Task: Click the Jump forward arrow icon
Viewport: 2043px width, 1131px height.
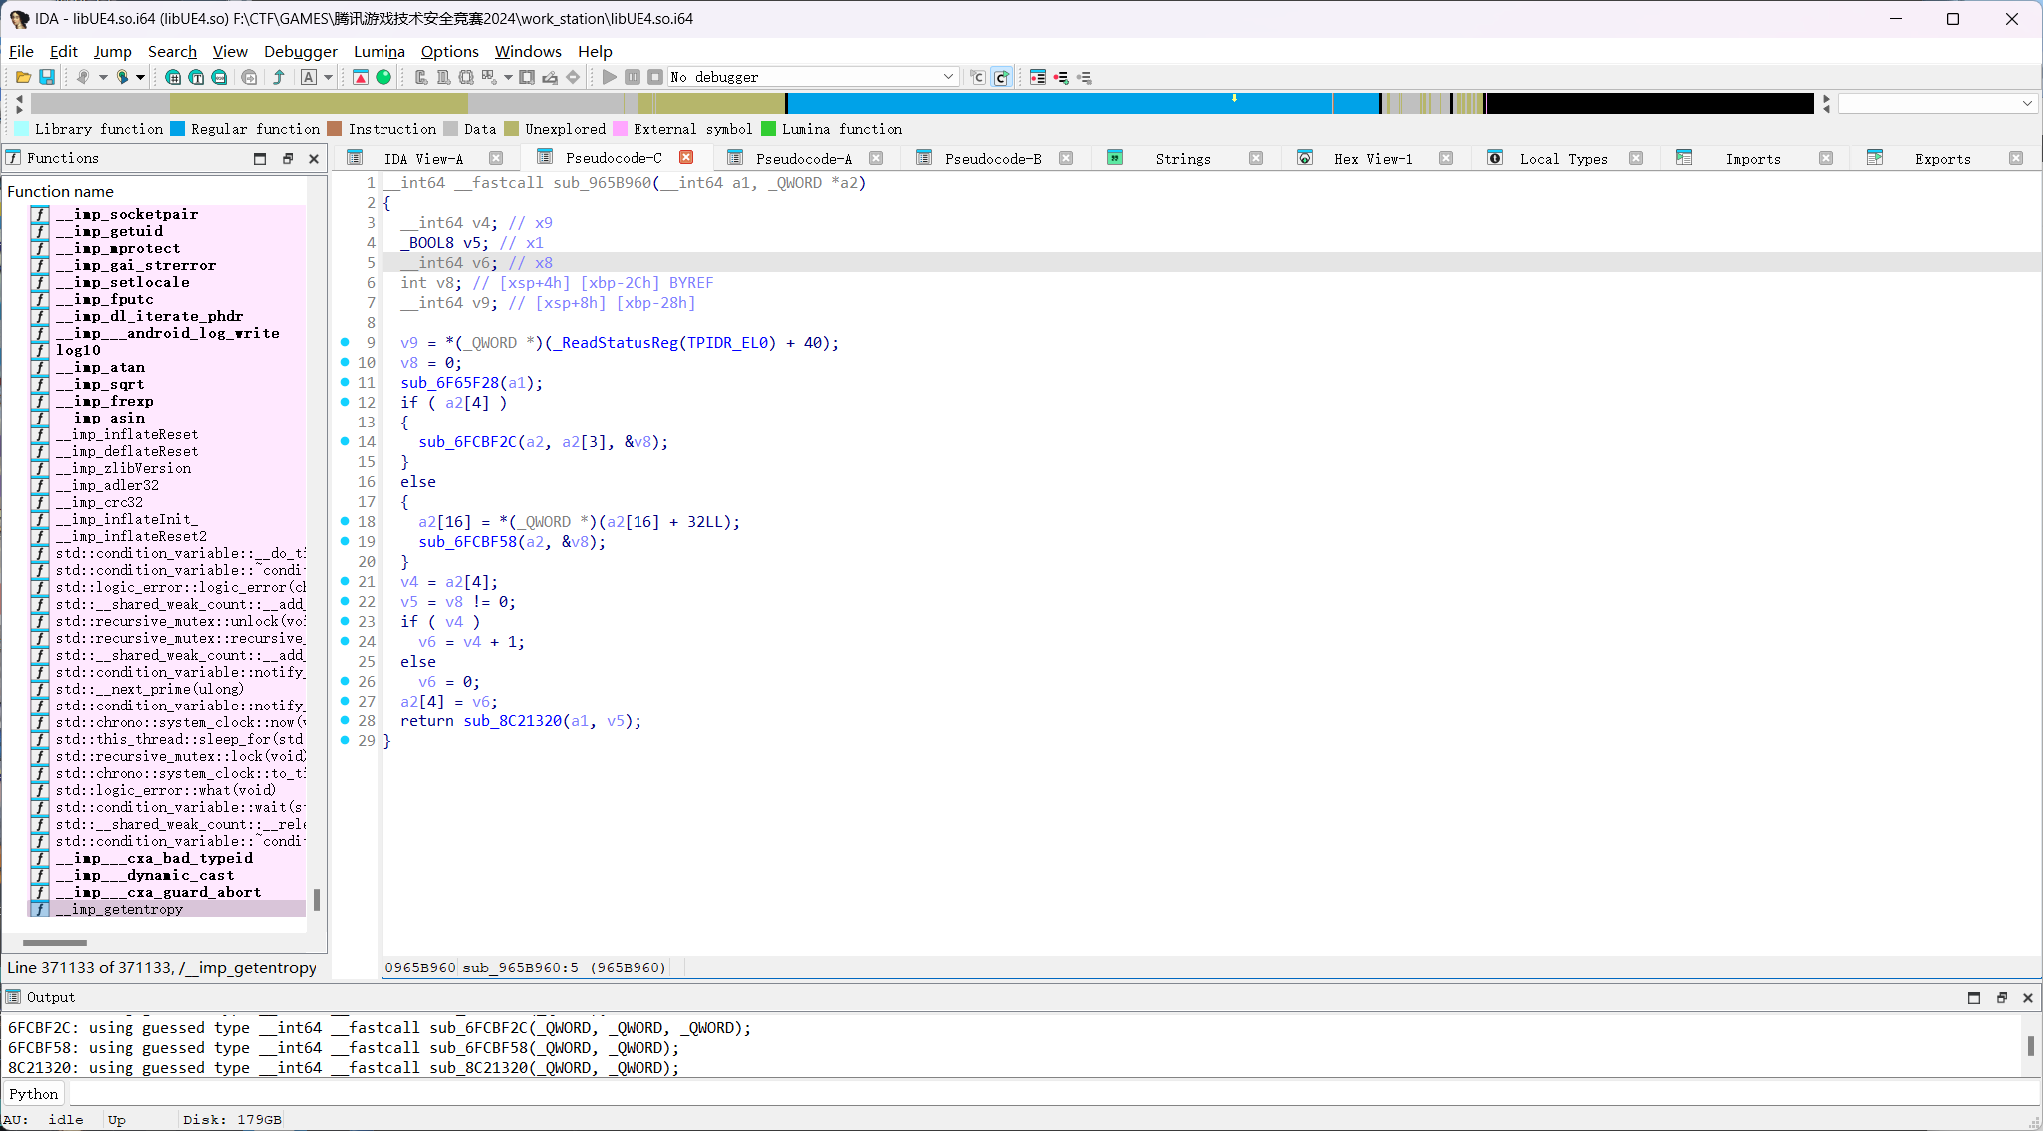Action: [123, 77]
